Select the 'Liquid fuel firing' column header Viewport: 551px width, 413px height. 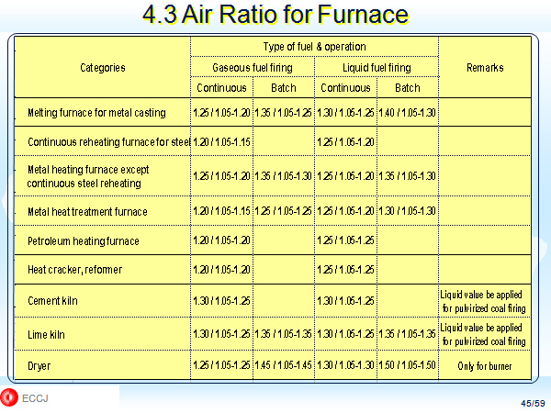coord(376,67)
